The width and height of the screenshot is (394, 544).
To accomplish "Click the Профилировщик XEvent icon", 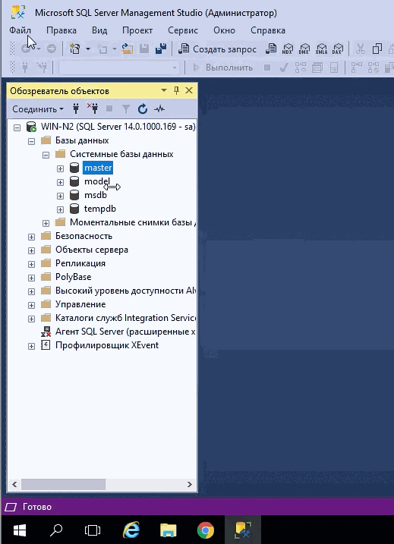I will point(46,345).
